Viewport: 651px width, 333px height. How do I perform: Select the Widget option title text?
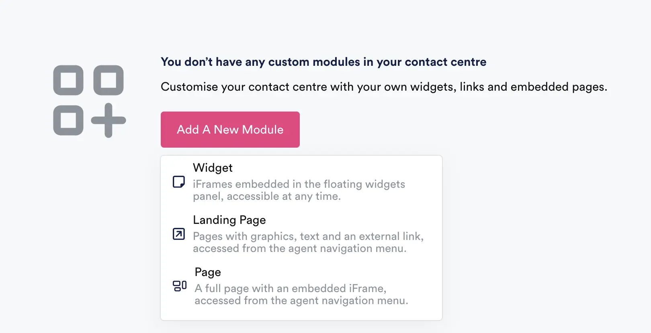(x=213, y=168)
